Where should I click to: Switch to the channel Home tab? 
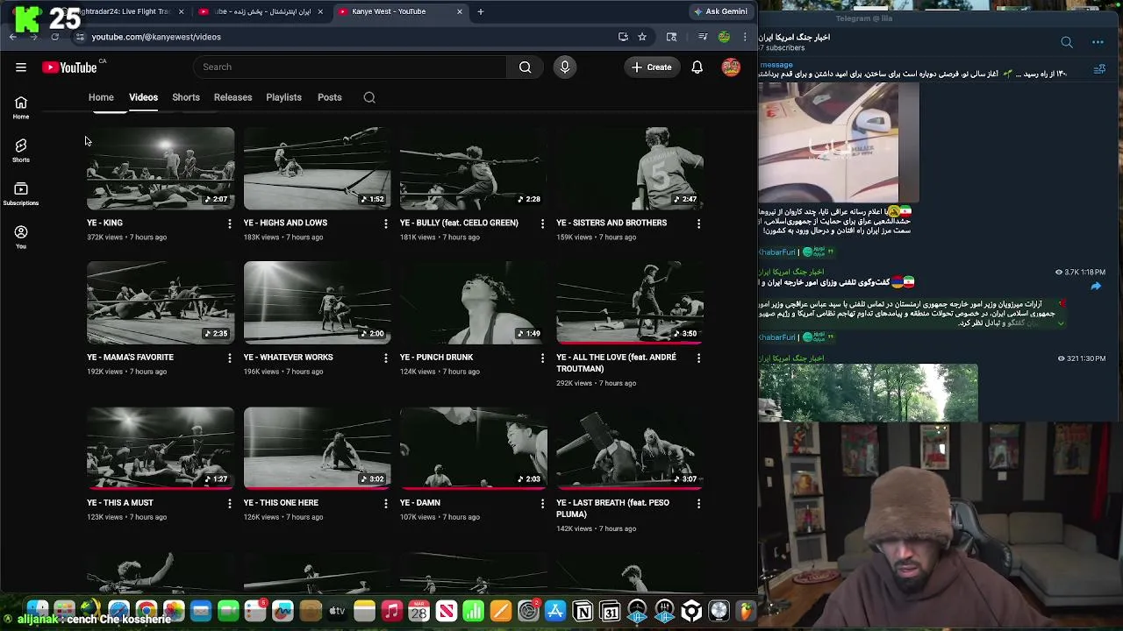click(x=101, y=97)
